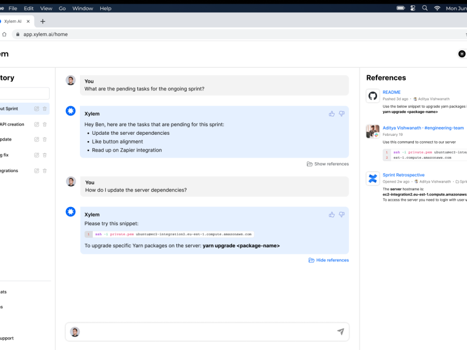Click the chat message input field

pyautogui.click(x=207, y=331)
